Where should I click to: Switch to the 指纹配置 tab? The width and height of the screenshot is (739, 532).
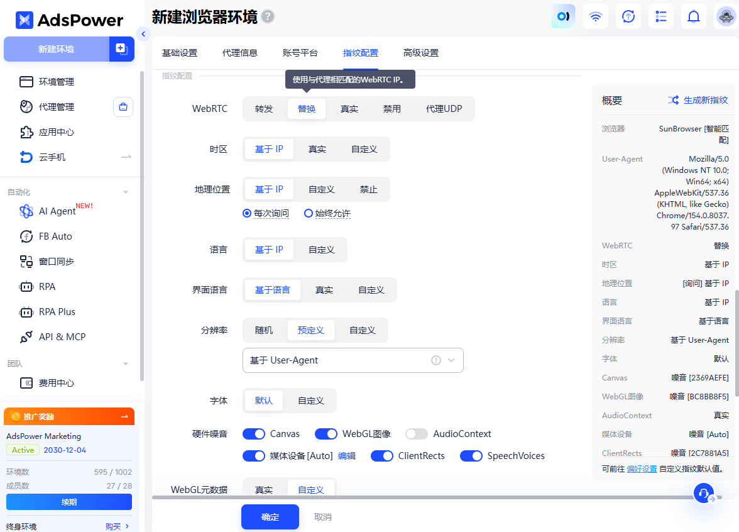click(x=361, y=53)
